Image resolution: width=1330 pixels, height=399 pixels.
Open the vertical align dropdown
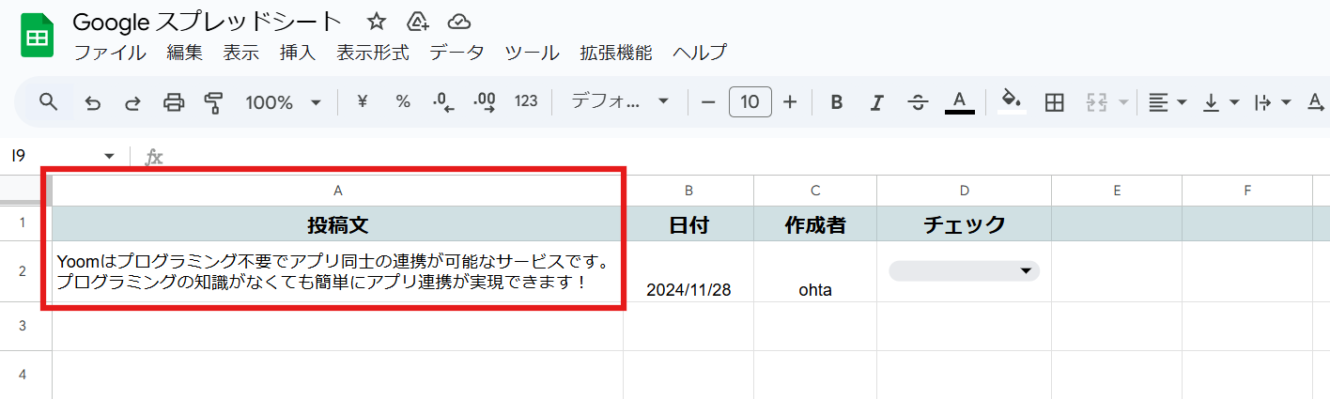click(x=1221, y=102)
